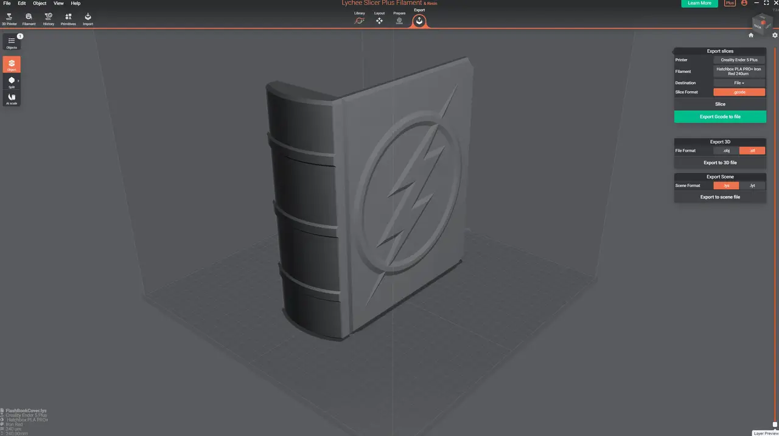Open the Filament tool in toolbar

pyautogui.click(x=29, y=19)
